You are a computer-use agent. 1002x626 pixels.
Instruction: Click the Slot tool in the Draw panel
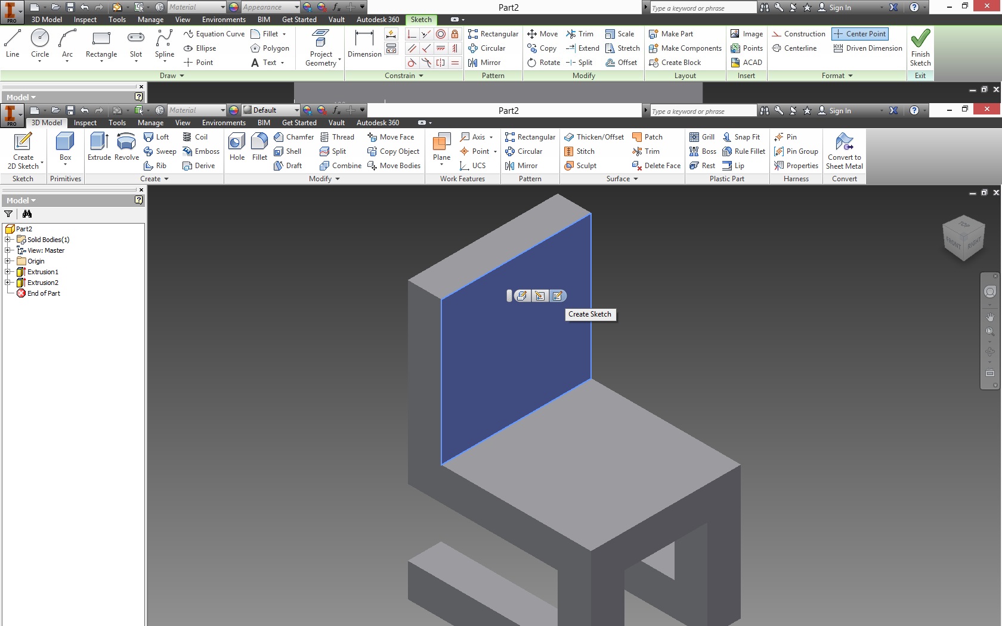point(136,45)
